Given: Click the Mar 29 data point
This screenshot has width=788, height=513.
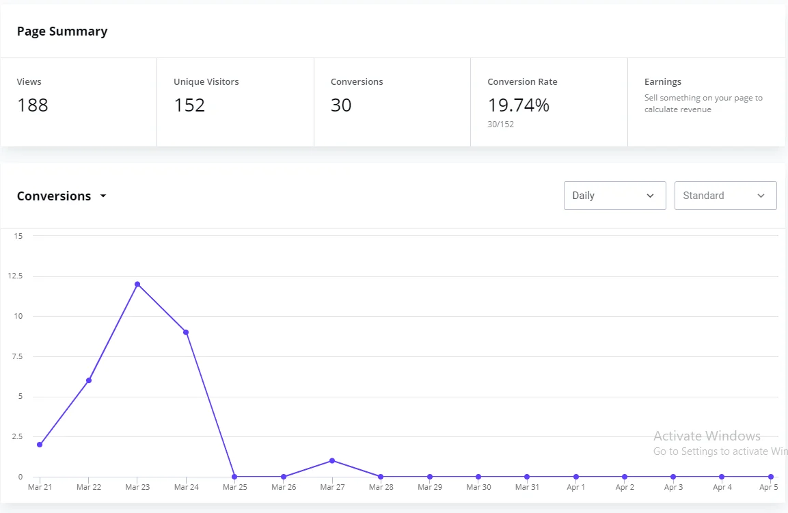Looking at the screenshot, I should coord(430,477).
